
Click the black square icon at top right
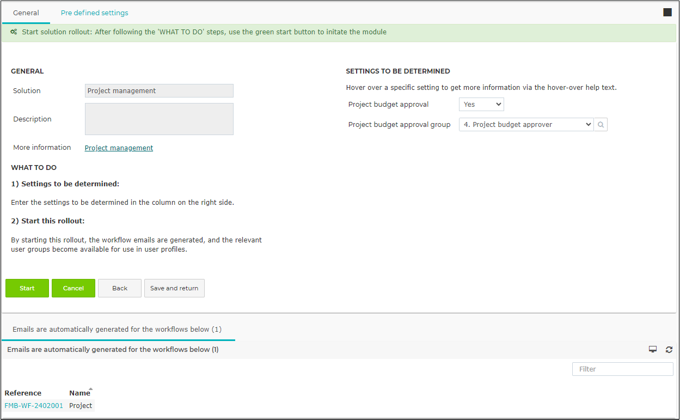coord(667,13)
